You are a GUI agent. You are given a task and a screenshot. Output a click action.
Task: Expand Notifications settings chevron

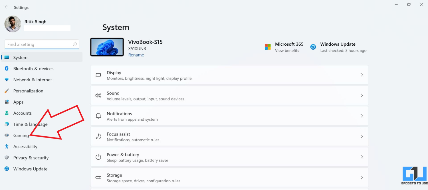362,116
